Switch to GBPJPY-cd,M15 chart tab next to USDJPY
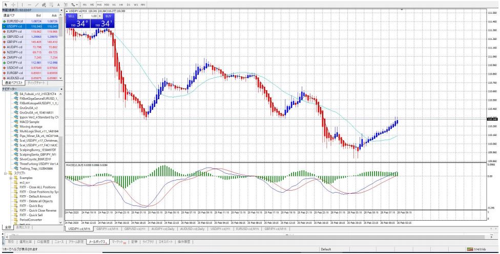Image resolution: width=500 pixels, height=254 pixels. tap(107, 228)
